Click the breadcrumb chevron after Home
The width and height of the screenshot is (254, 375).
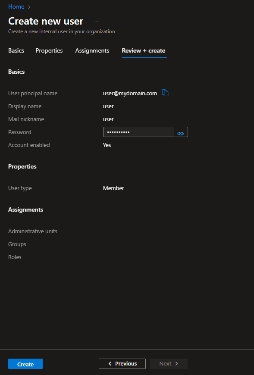tap(29, 7)
